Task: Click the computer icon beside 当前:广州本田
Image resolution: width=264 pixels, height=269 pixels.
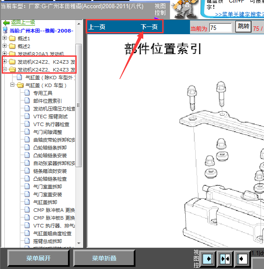Action: [x=5, y=30]
